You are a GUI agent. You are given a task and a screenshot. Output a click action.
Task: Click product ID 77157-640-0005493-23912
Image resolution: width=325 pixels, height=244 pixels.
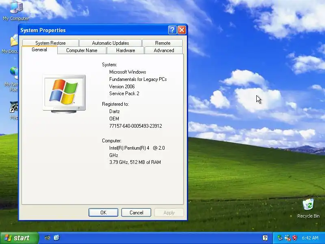pyautogui.click(x=136, y=126)
